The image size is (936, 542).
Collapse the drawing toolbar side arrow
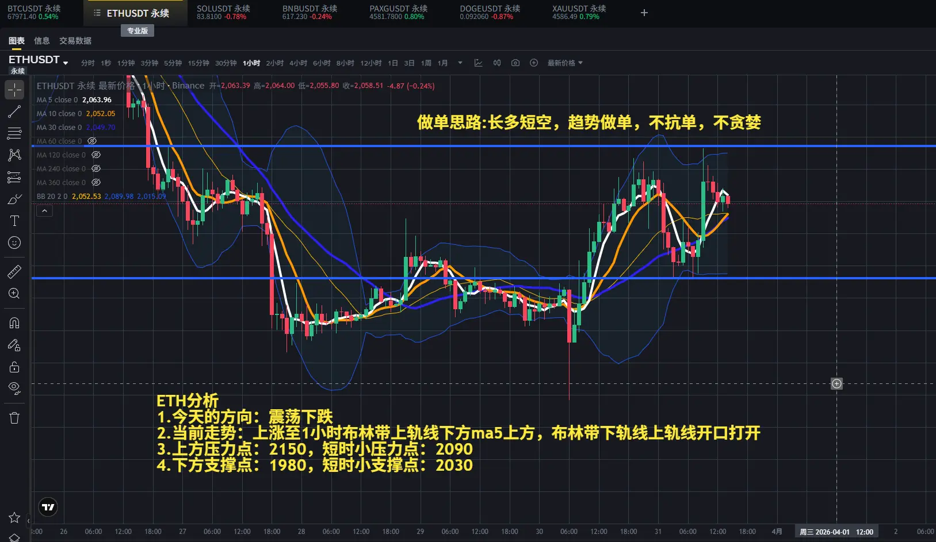(x=28, y=521)
